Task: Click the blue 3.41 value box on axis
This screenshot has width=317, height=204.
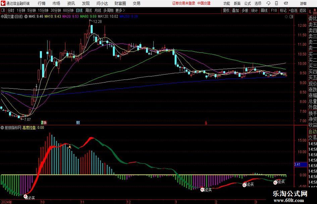Action: click(300, 164)
